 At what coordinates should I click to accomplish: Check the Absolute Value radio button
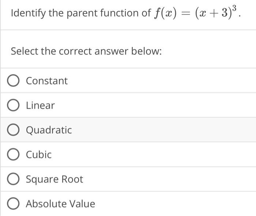pos(13,204)
